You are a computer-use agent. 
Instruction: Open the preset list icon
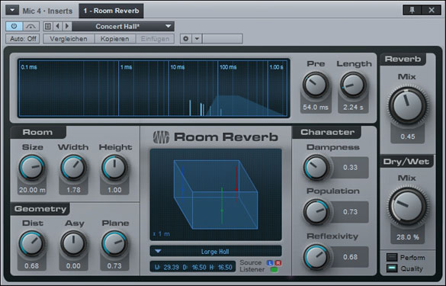(48, 27)
